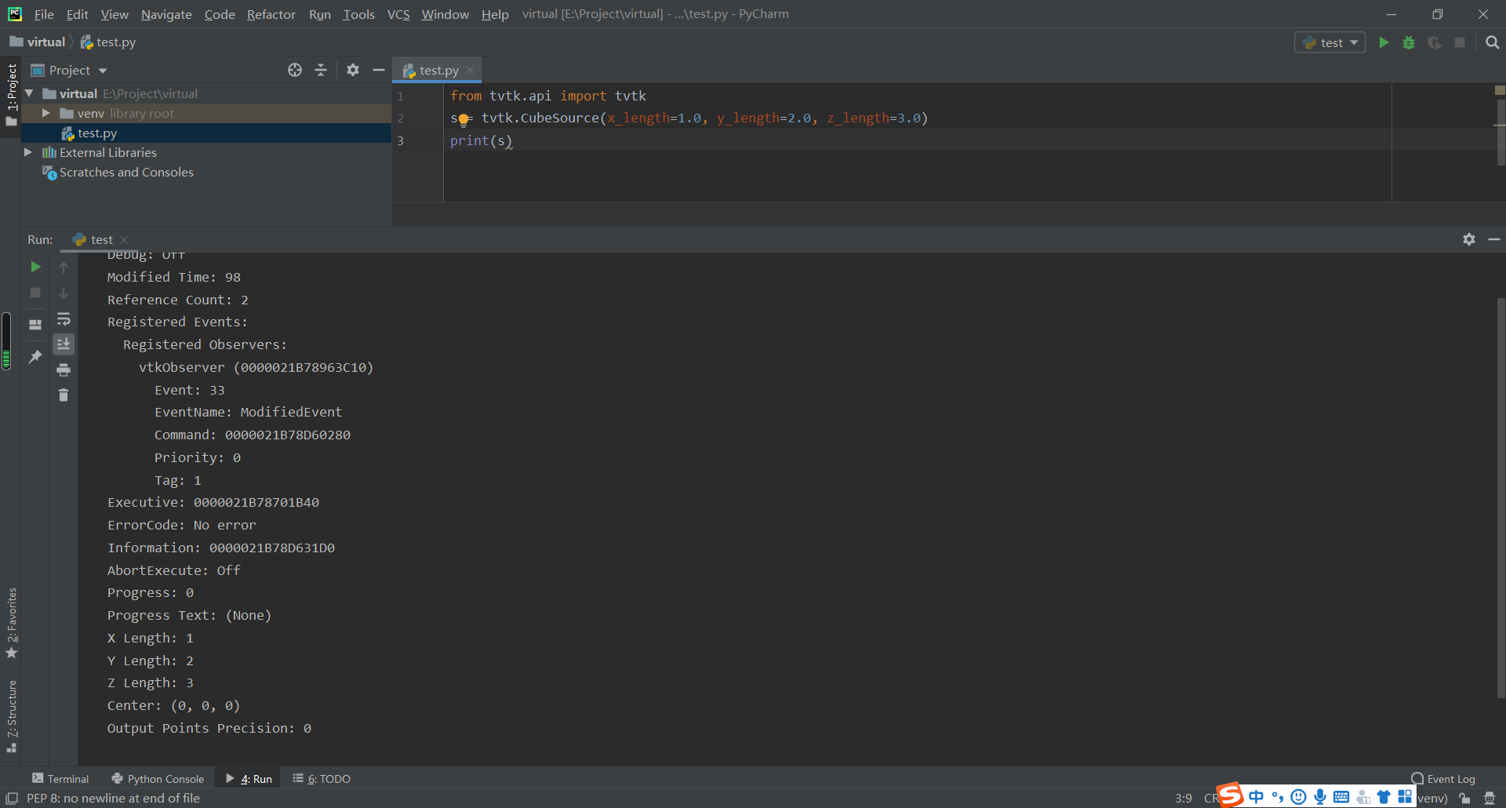This screenshot has width=1506, height=808.
Task: Open the Refactor menu
Action: click(271, 14)
